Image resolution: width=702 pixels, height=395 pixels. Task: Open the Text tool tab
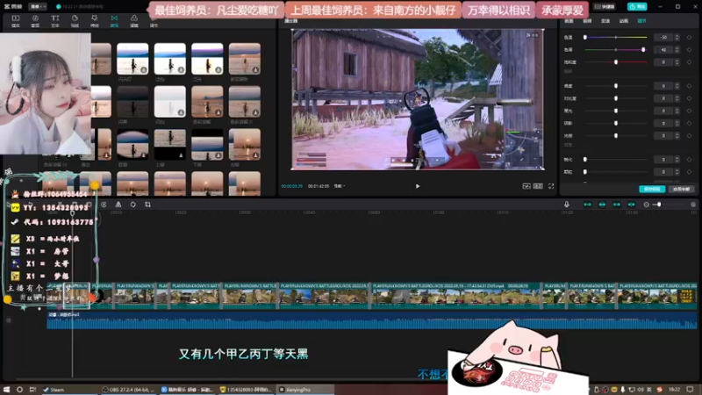click(55, 20)
